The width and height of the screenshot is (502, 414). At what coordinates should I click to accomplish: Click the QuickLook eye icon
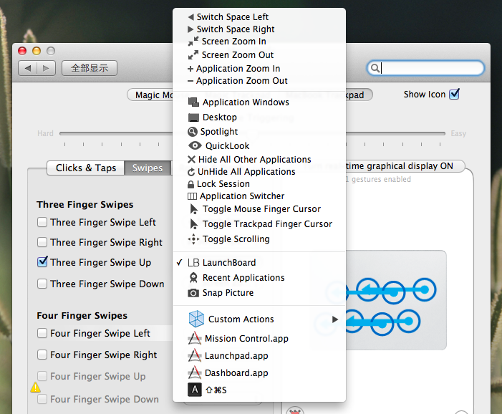point(195,146)
